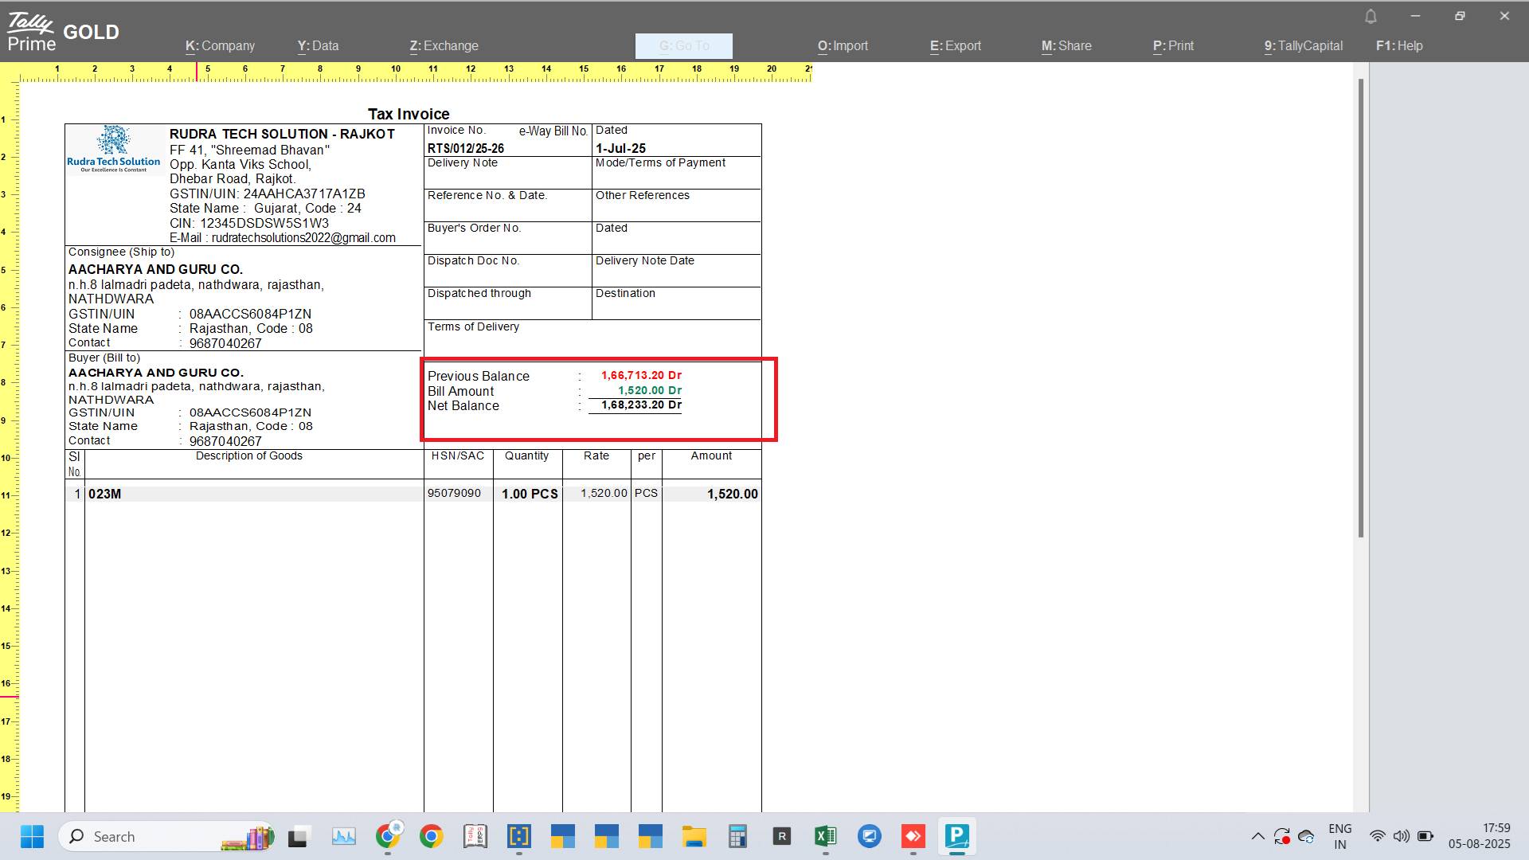Click the Windows Start icon
Viewport: 1529px width, 860px height.
coord(32,837)
